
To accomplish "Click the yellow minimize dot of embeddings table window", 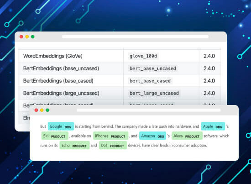I will pos(27,37).
